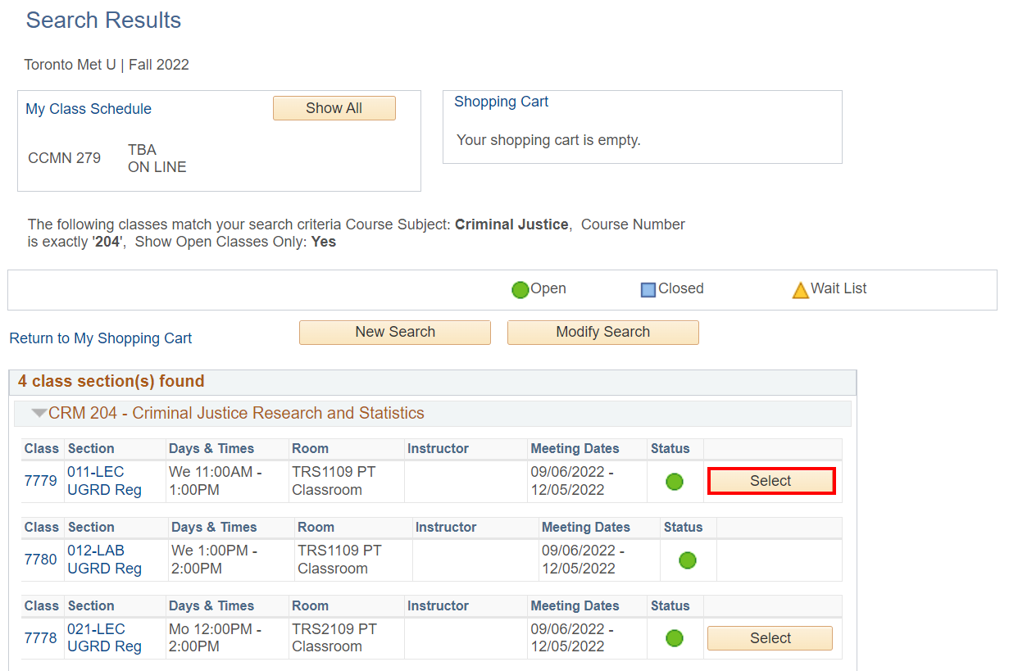Select class 7778 lecture section

coord(770,638)
